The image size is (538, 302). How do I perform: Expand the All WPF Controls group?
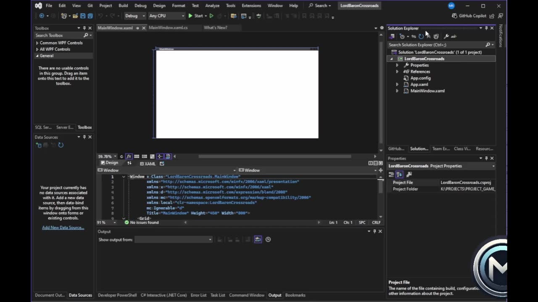click(37, 49)
